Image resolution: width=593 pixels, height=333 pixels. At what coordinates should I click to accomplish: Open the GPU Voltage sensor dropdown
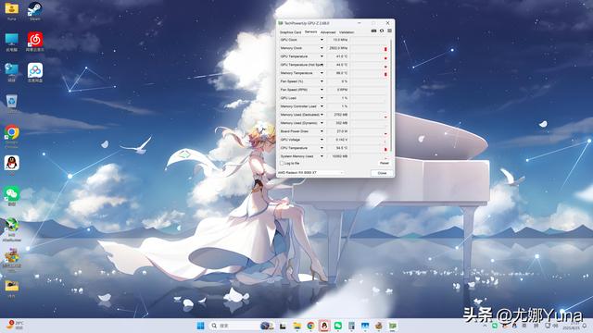(x=322, y=140)
